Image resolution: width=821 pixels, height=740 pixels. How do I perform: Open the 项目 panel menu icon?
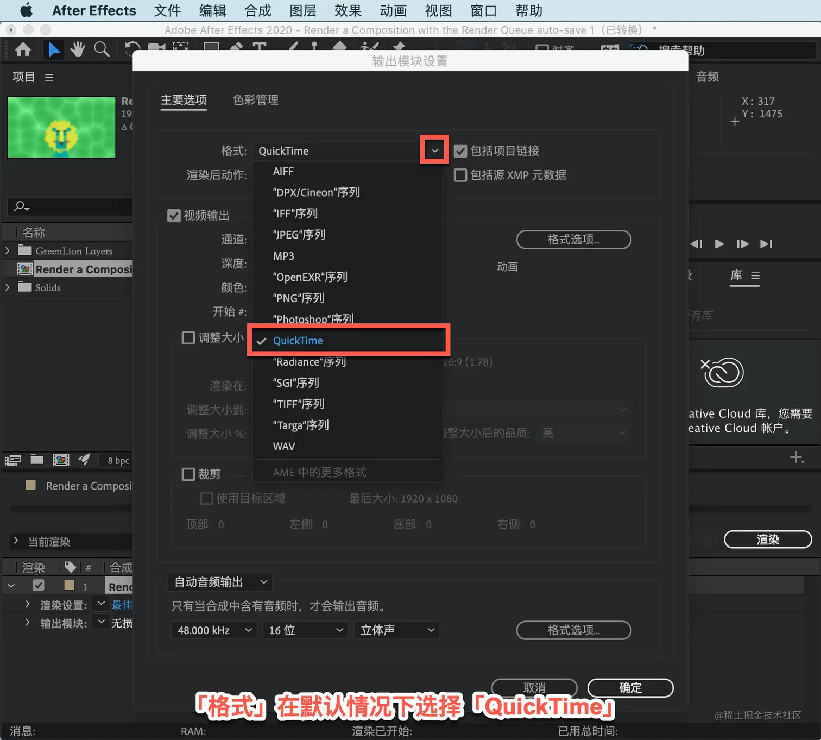point(49,78)
